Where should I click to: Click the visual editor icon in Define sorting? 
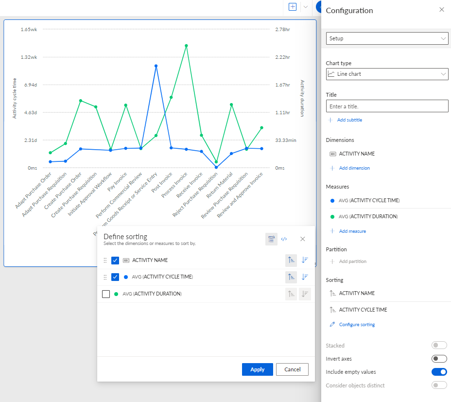coord(271,239)
